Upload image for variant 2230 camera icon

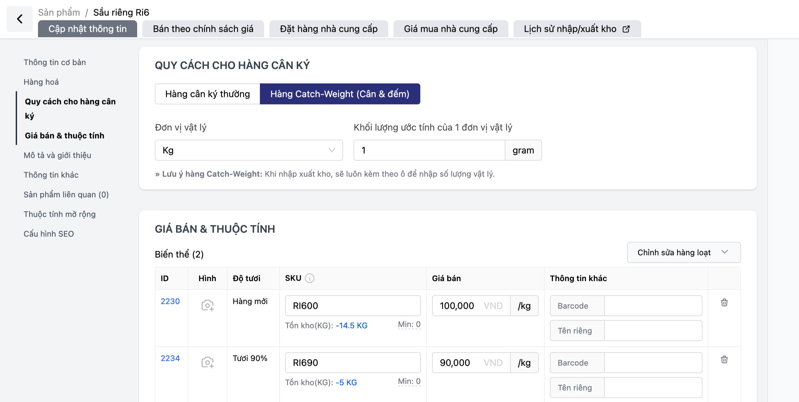pos(208,305)
